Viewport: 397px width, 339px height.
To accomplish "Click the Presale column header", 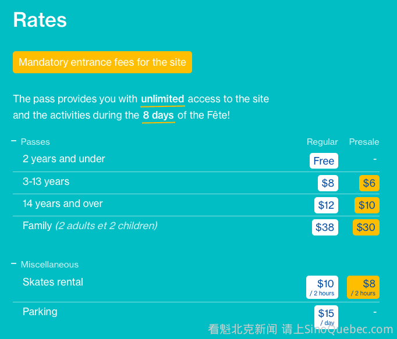I will [364, 142].
